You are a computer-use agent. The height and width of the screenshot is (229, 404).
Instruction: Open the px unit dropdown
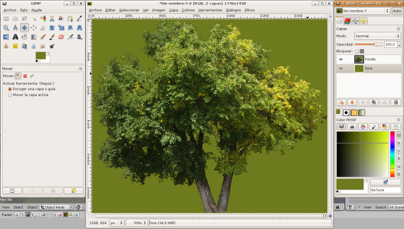click(117, 223)
